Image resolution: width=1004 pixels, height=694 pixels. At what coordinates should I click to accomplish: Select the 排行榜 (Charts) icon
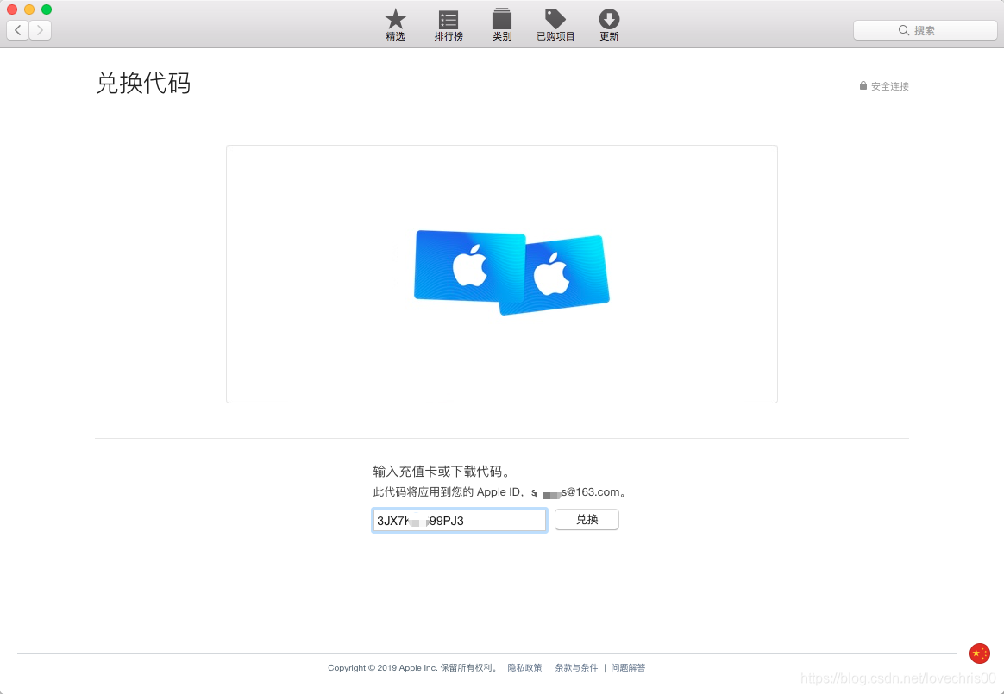pos(448,24)
